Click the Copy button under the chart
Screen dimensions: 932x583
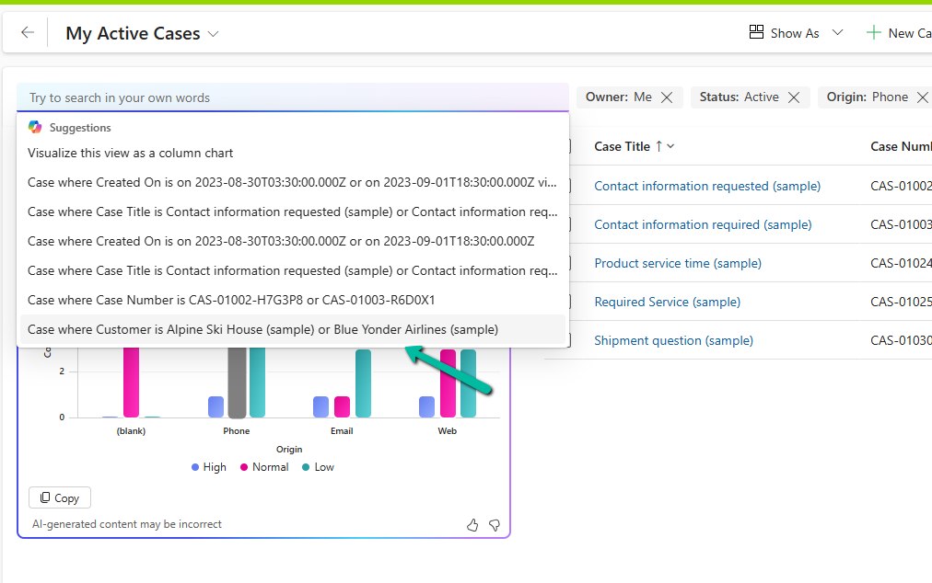tap(59, 497)
